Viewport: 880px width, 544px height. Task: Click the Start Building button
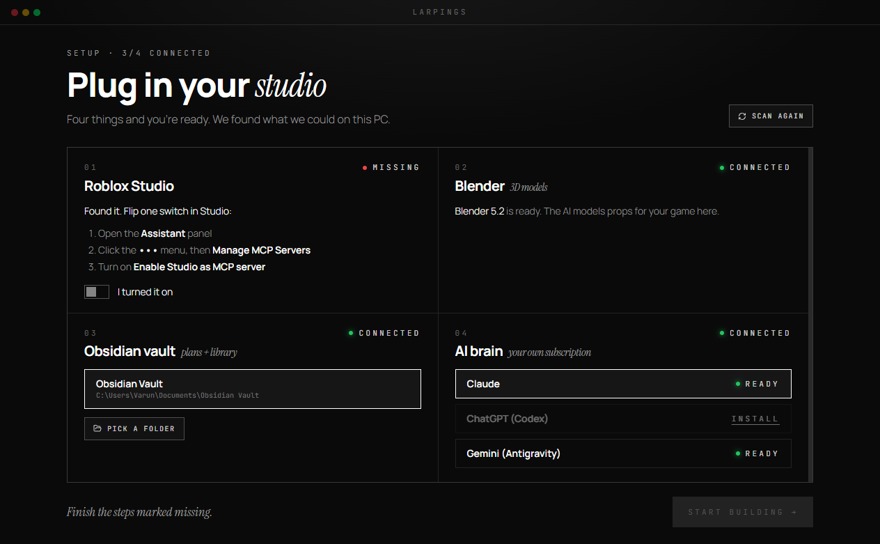(x=743, y=512)
